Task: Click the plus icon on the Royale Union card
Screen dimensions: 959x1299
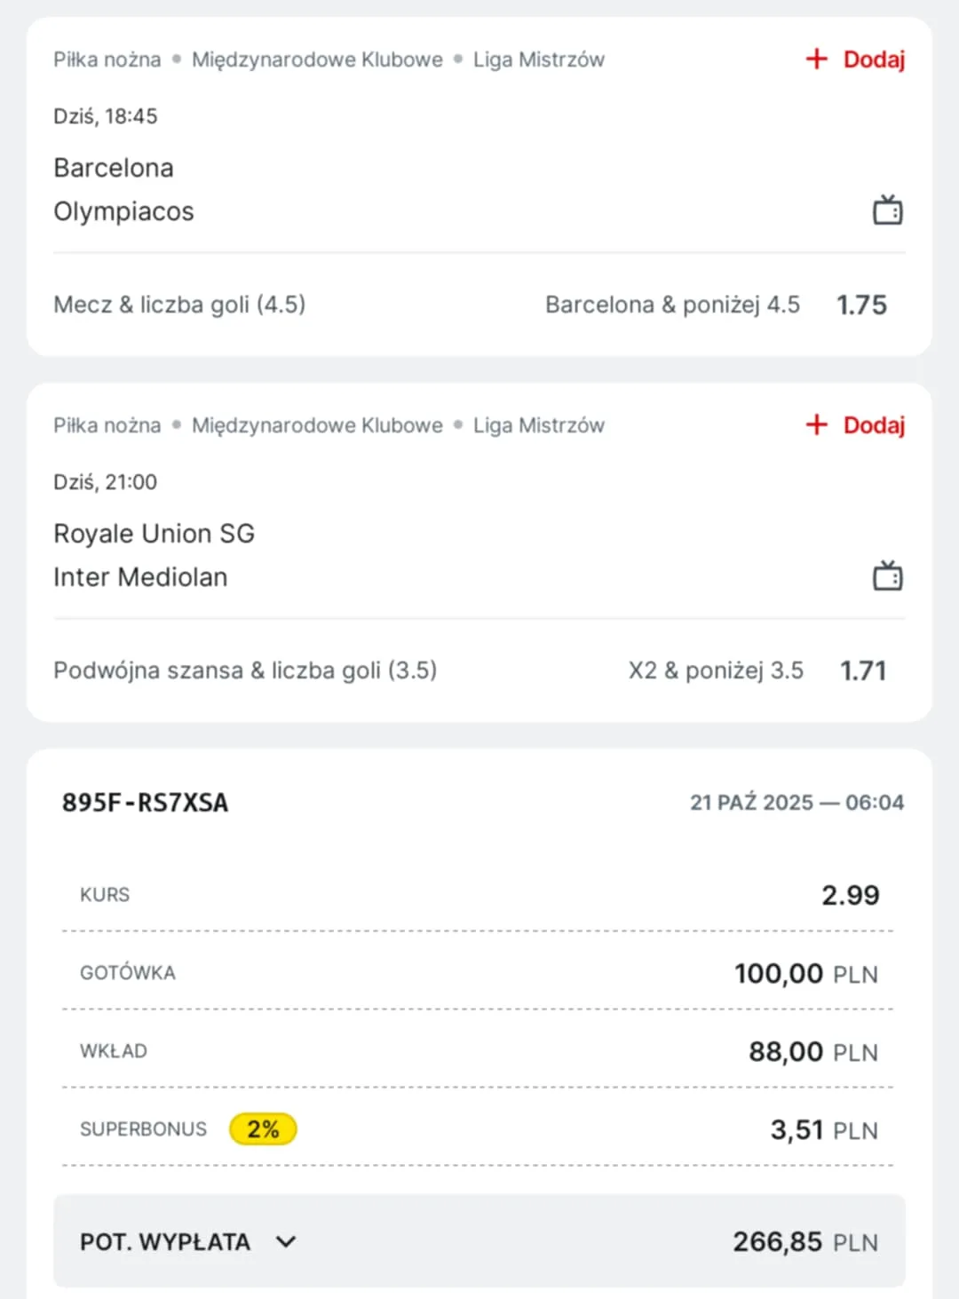Action: pyautogui.click(x=816, y=425)
